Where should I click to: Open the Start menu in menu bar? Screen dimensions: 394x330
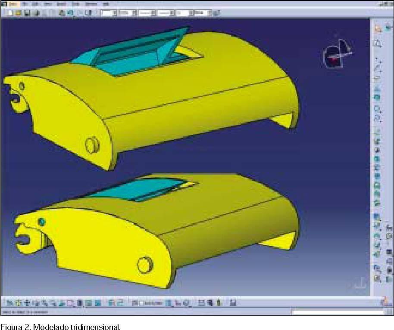click(x=13, y=3)
